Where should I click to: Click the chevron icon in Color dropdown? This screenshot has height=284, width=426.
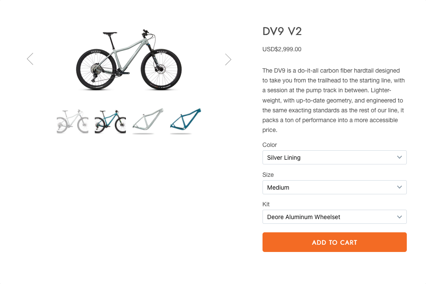[399, 157]
